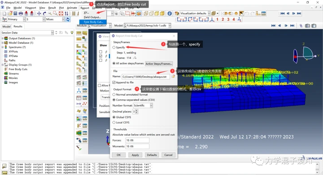This screenshot has height=175, width=323.
Task: Click the Apply button
Action: click(135, 155)
